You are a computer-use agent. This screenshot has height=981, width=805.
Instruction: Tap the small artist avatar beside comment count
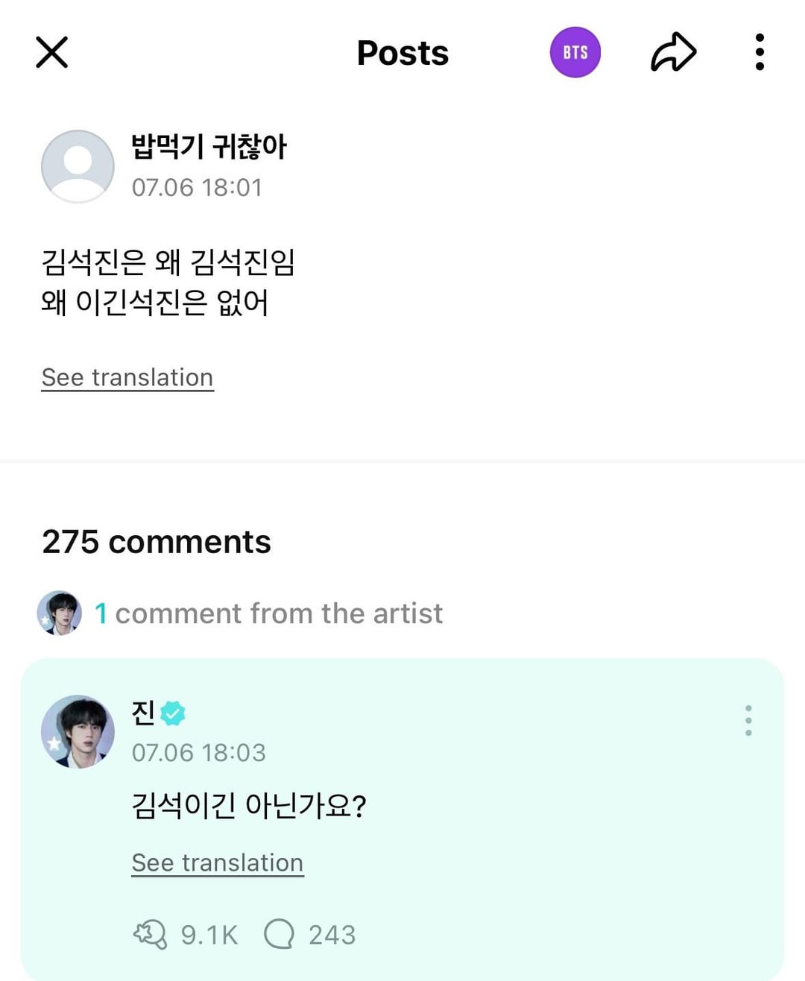tap(60, 613)
